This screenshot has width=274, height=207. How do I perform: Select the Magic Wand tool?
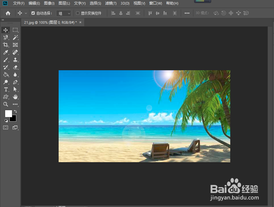15,37
